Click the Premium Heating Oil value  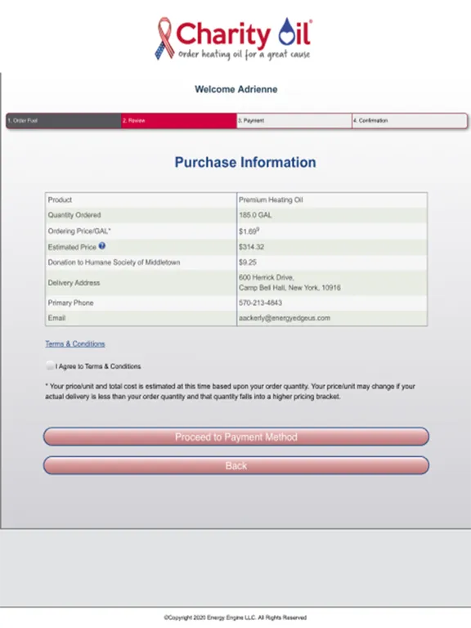pyautogui.click(x=271, y=200)
